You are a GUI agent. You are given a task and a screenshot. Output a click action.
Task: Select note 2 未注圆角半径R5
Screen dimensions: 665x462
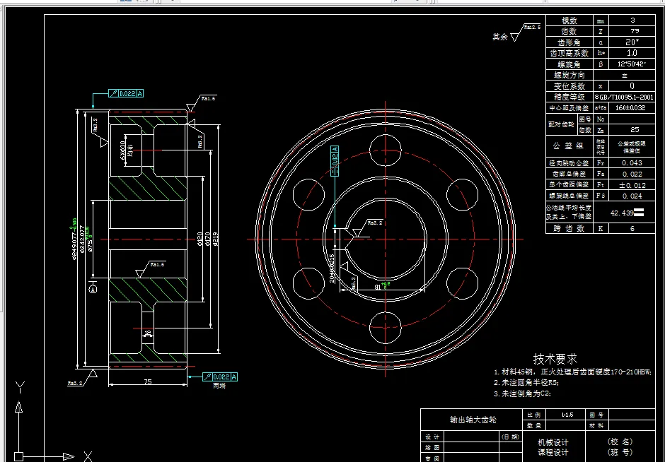click(526, 383)
